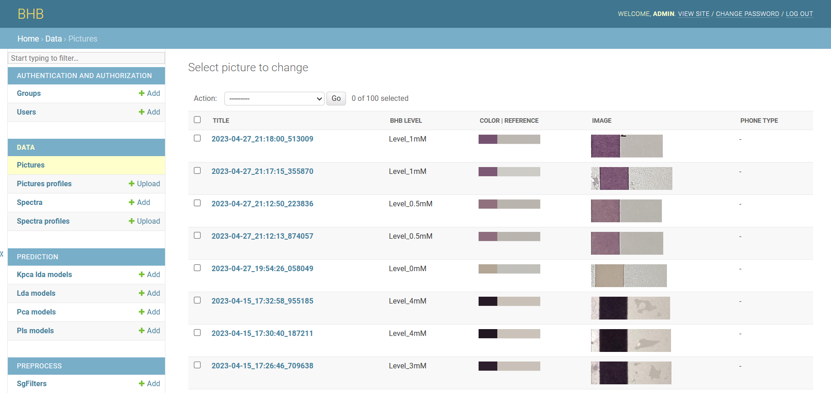
Task: Focus the sidebar filter text field
Action: click(86, 58)
